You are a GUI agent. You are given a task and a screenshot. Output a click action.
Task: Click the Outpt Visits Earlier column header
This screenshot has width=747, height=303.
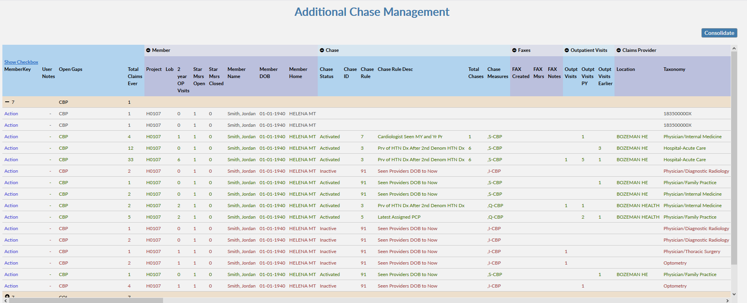tap(605, 76)
